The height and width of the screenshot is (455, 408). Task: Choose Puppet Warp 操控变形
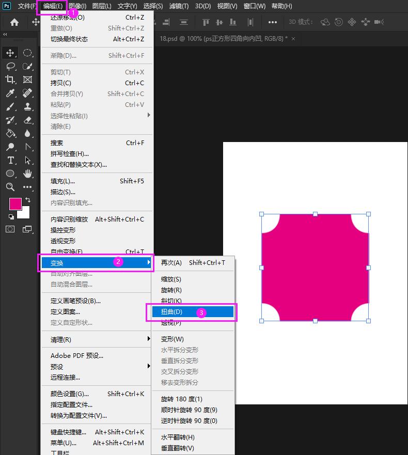click(x=97, y=230)
